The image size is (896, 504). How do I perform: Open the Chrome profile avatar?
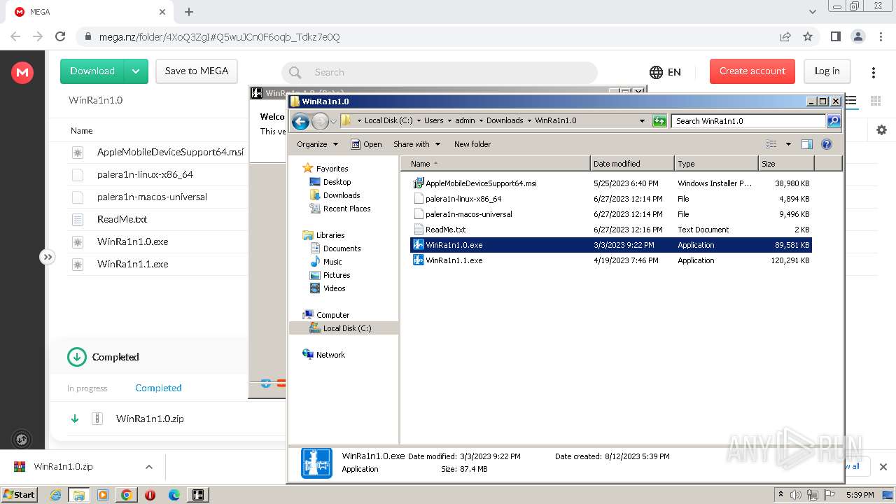[x=857, y=36]
